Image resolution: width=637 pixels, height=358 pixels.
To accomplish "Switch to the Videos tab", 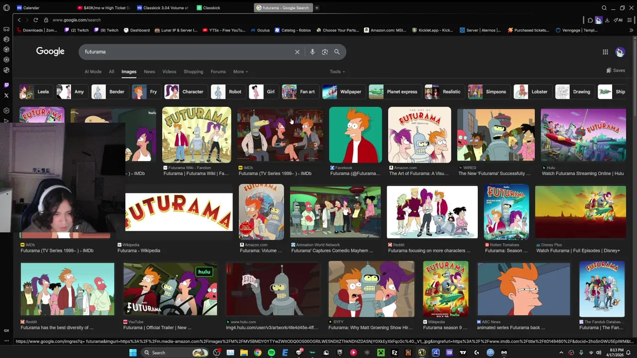I will pos(169,72).
